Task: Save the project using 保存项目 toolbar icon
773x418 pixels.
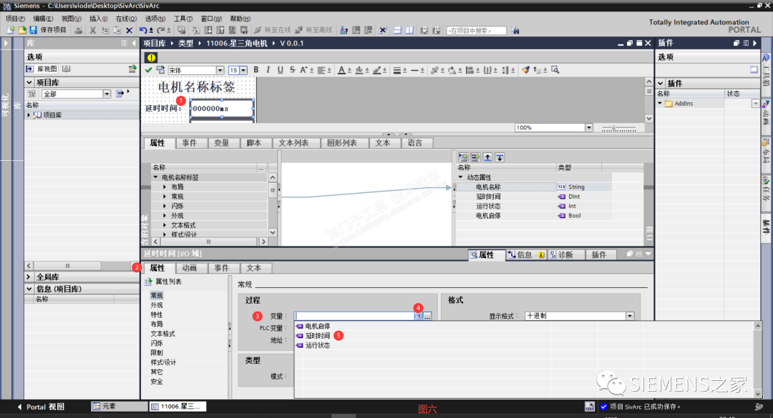Action: click(32, 29)
